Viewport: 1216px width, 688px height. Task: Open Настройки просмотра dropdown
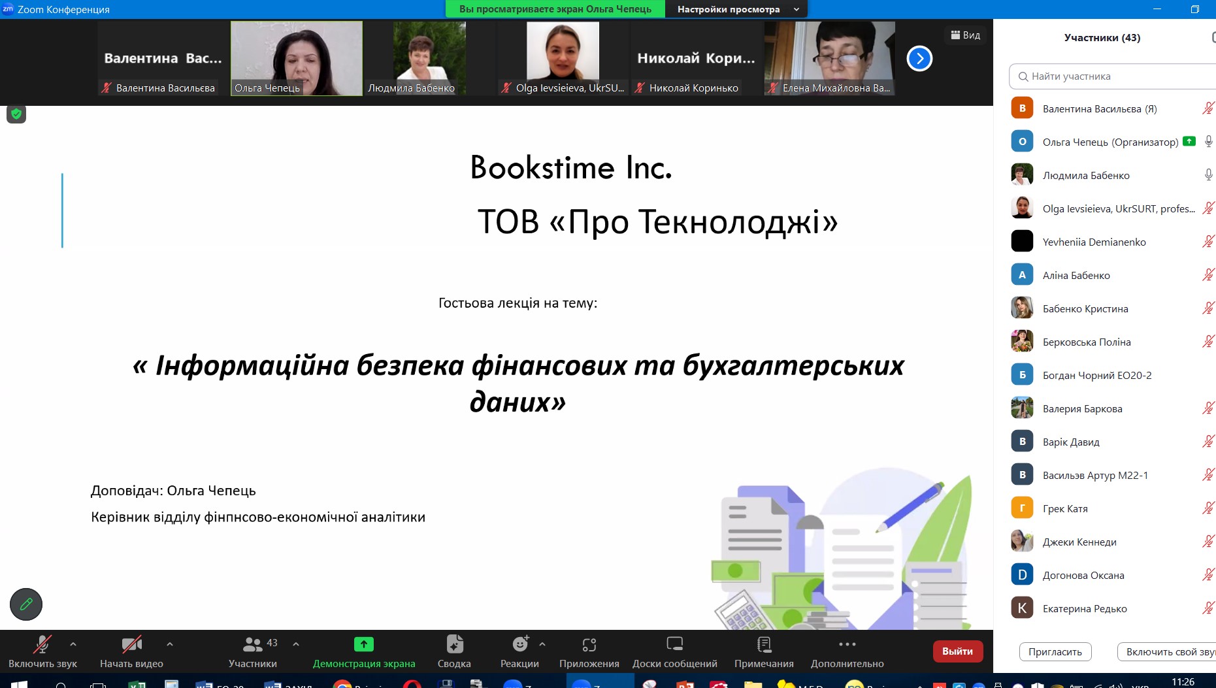[737, 9]
